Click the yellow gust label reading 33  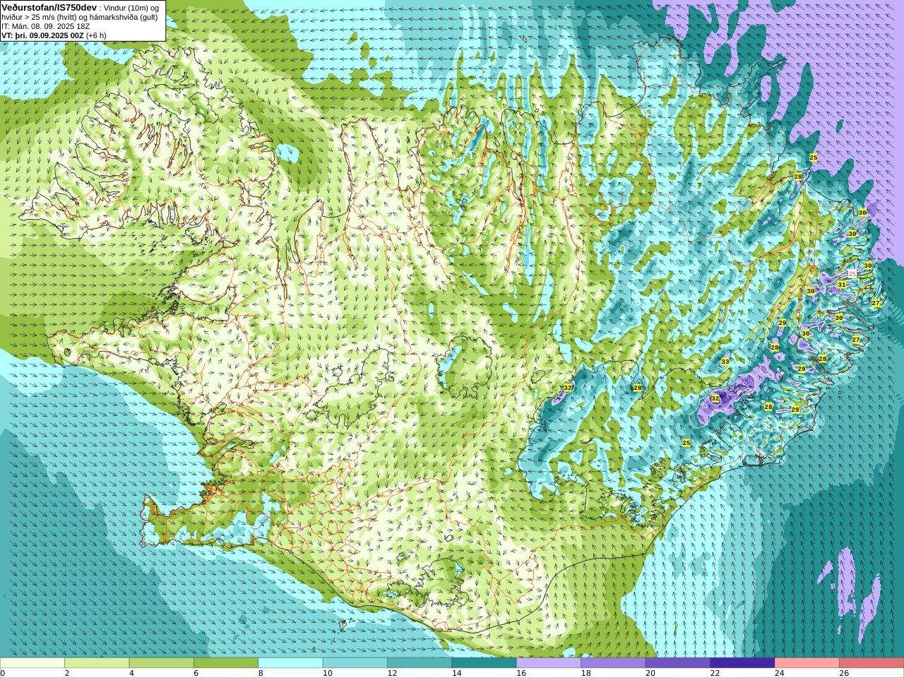click(x=725, y=362)
